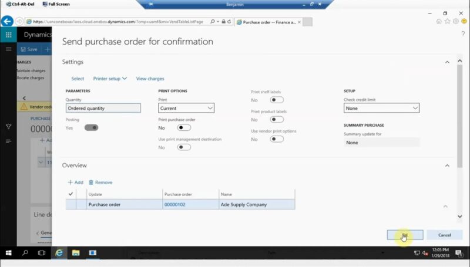Click Remove in Overview toolbar
The height and width of the screenshot is (267, 470).
[x=100, y=182]
